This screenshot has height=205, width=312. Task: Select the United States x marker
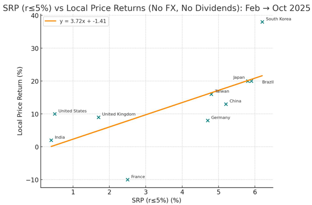[x=55, y=114]
